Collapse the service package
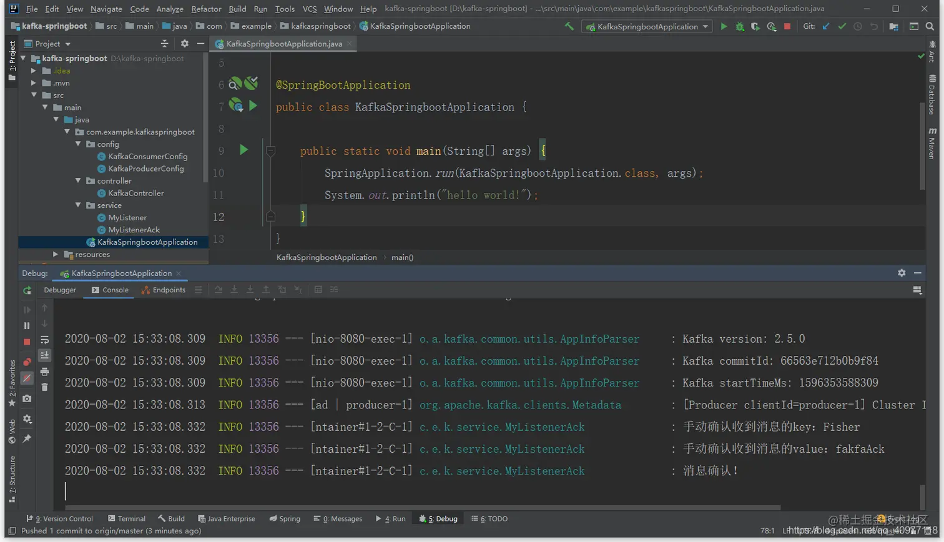 78,205
